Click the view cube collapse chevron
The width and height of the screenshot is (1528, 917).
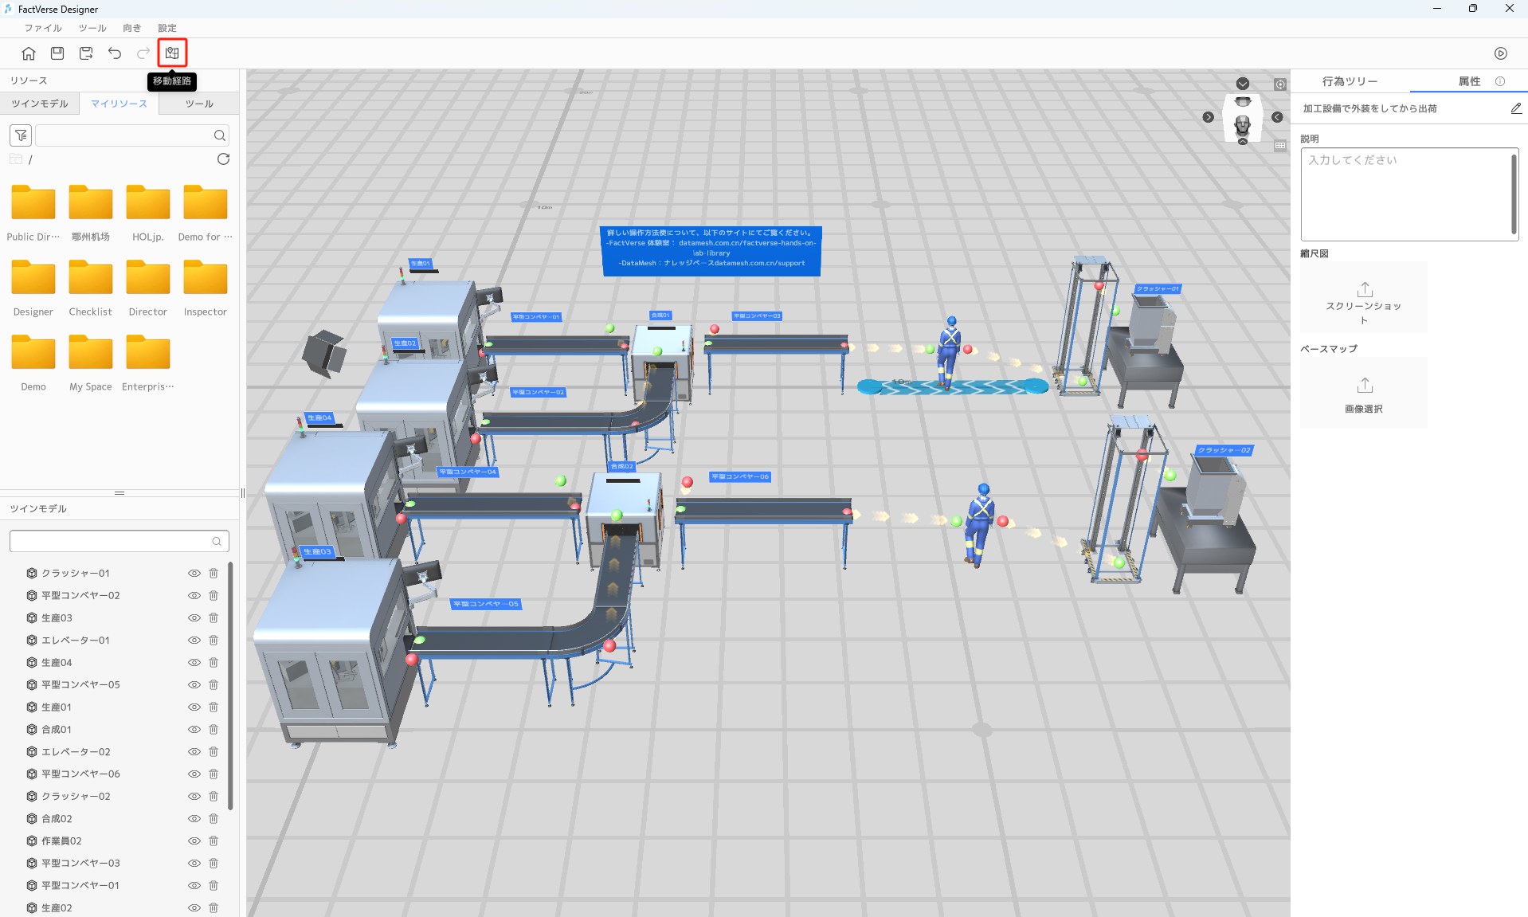1243,84
